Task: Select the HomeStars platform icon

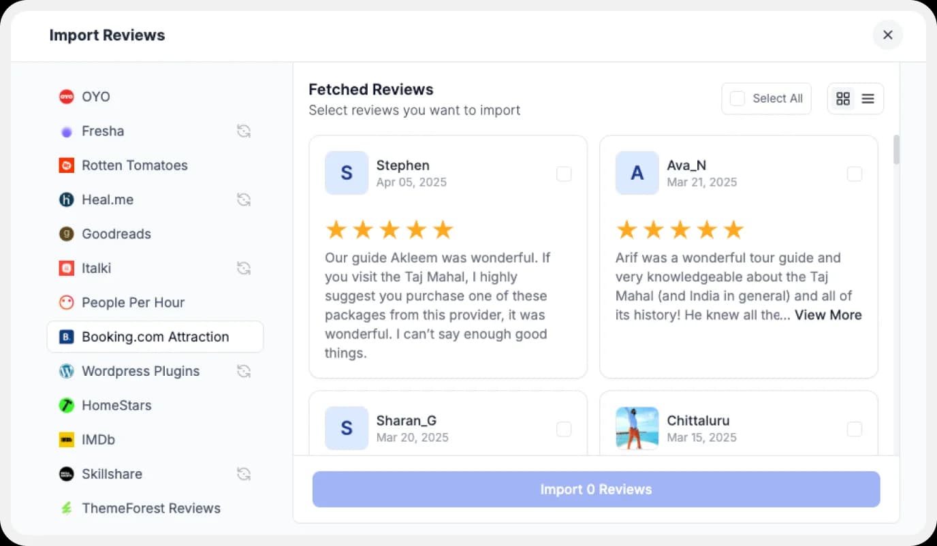Action: coord(66,405)
